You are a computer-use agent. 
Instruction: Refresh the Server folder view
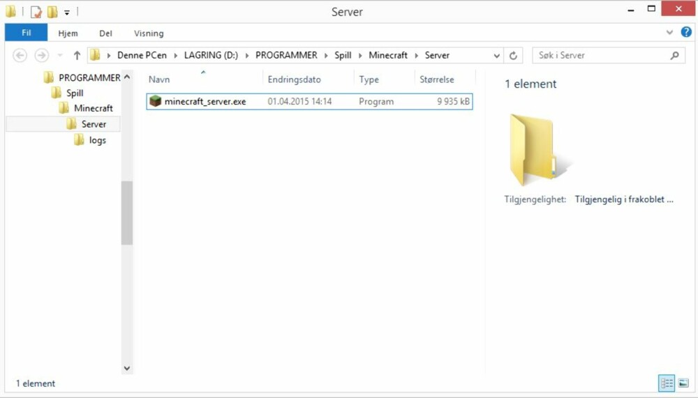tap(513, 55)
